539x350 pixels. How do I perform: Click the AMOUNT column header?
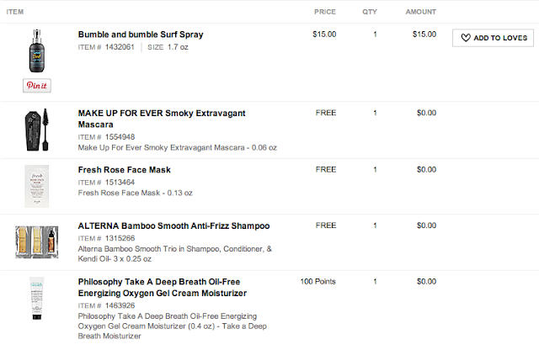click(x=421, y=12)
